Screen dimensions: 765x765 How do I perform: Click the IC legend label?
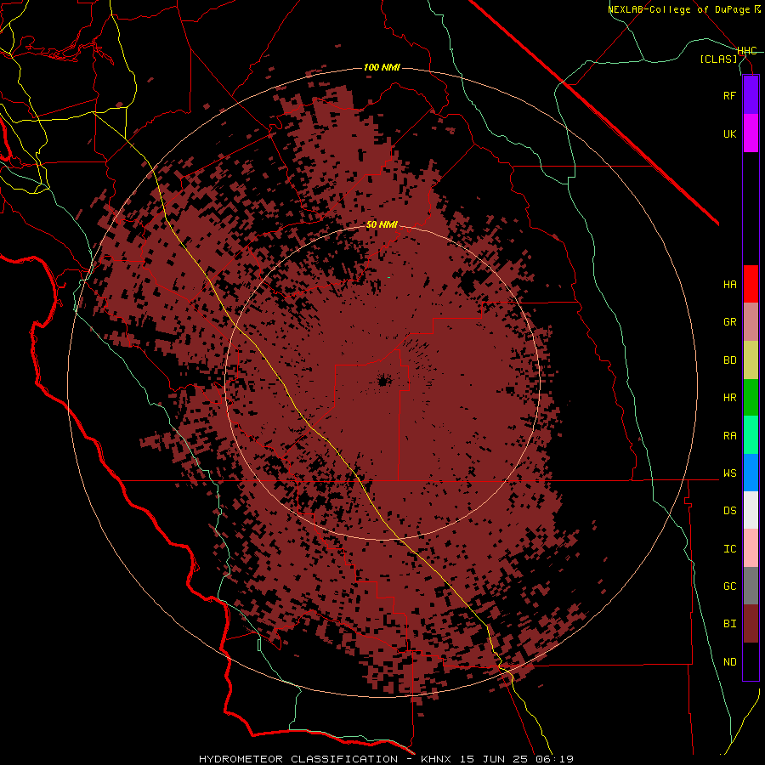[x=729, y=549]
